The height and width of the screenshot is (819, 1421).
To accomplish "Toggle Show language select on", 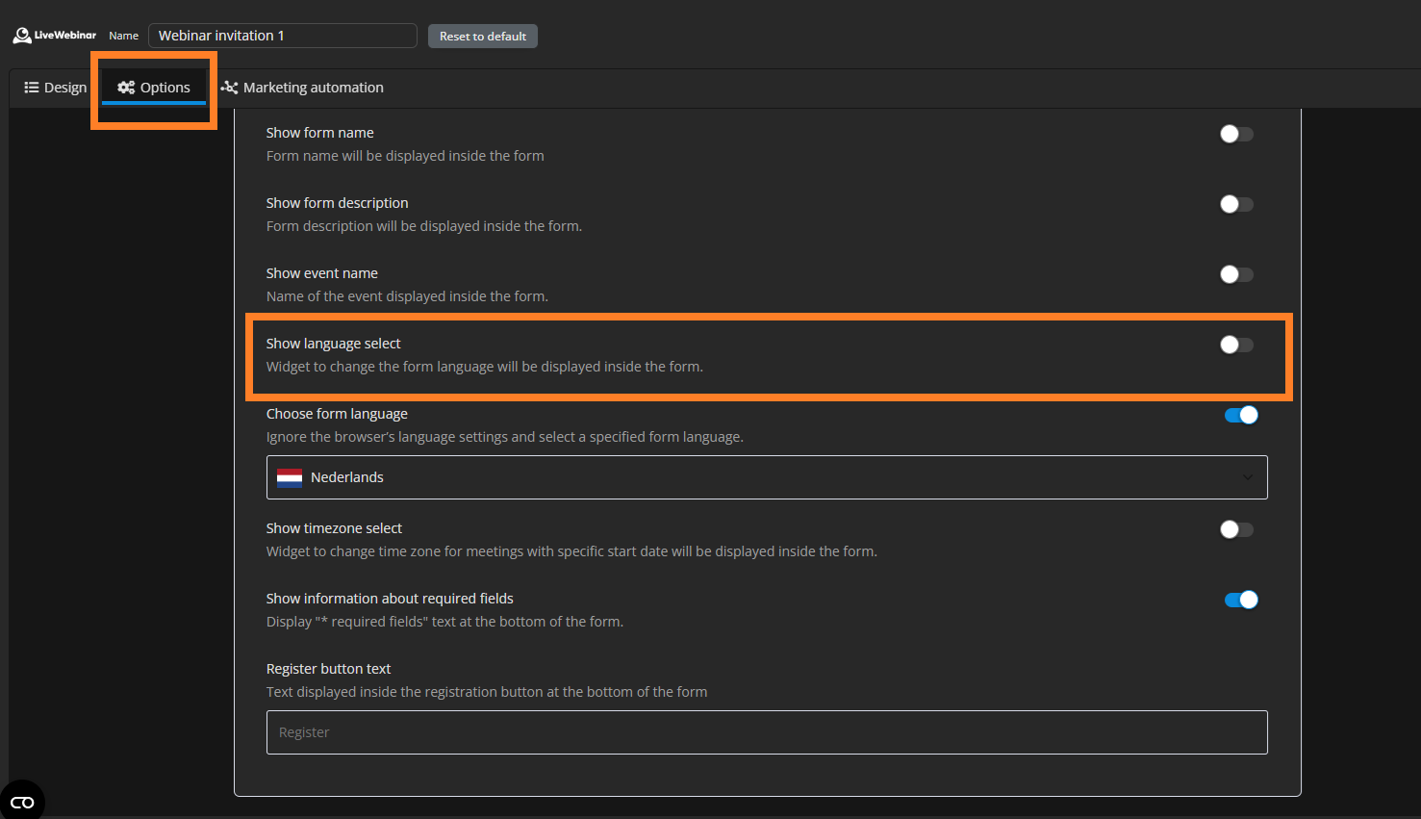I will pos(1236,346).
